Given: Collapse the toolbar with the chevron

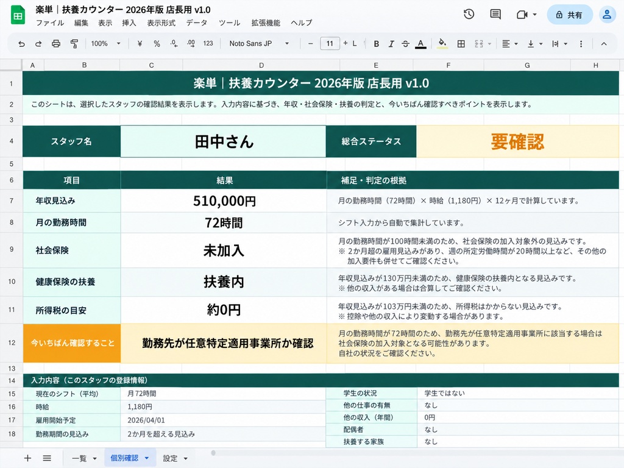Looking at the screenshot, I should [x=604, y=44].
